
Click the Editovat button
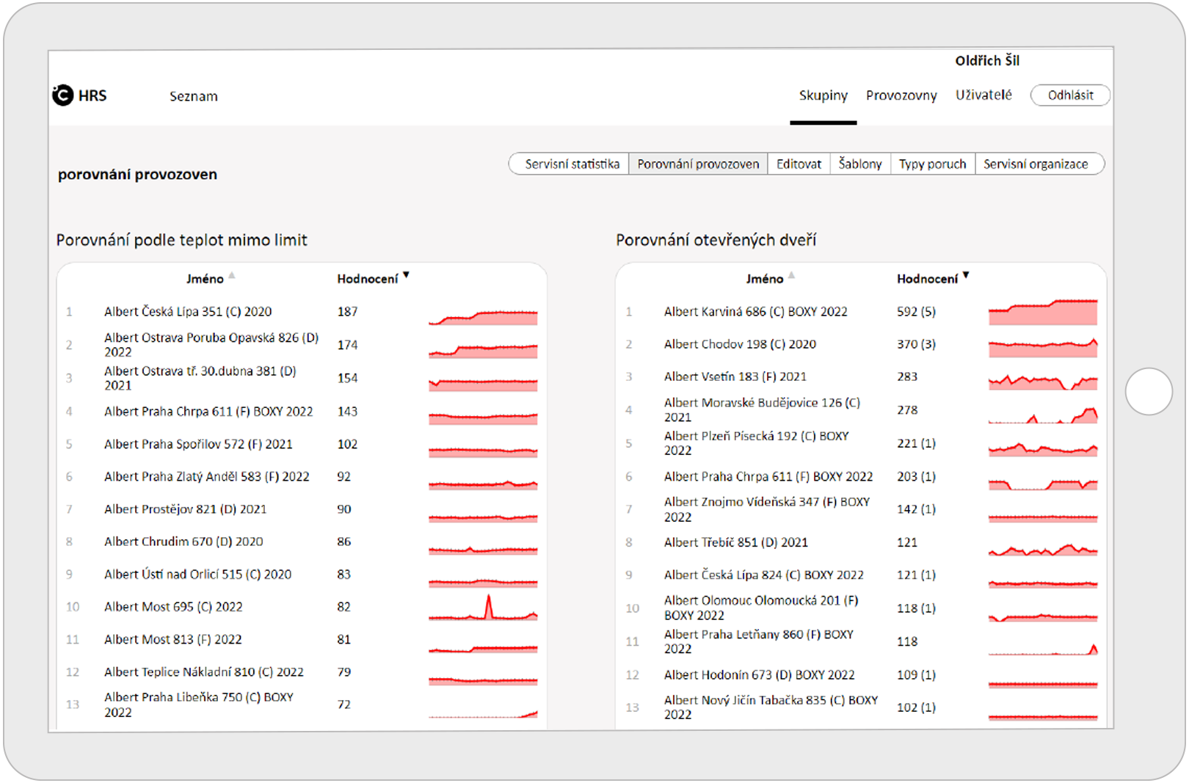[x=799, y=164]
